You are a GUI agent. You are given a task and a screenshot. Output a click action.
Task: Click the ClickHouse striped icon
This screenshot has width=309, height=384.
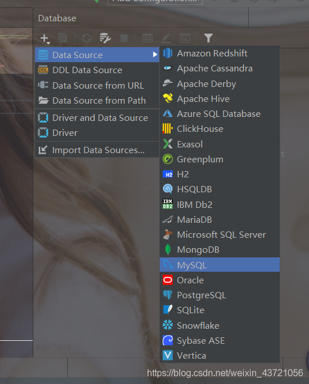click(x=168, y=128)
